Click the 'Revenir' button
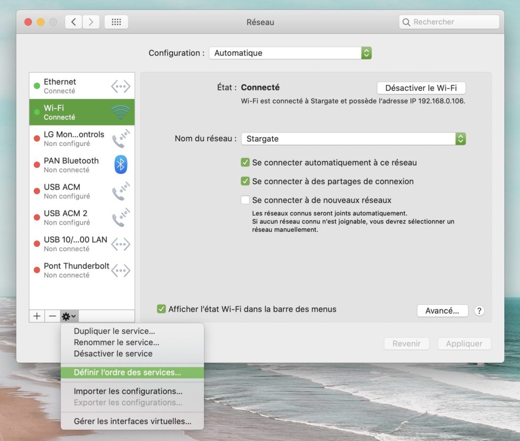 [x=407, y=344]
